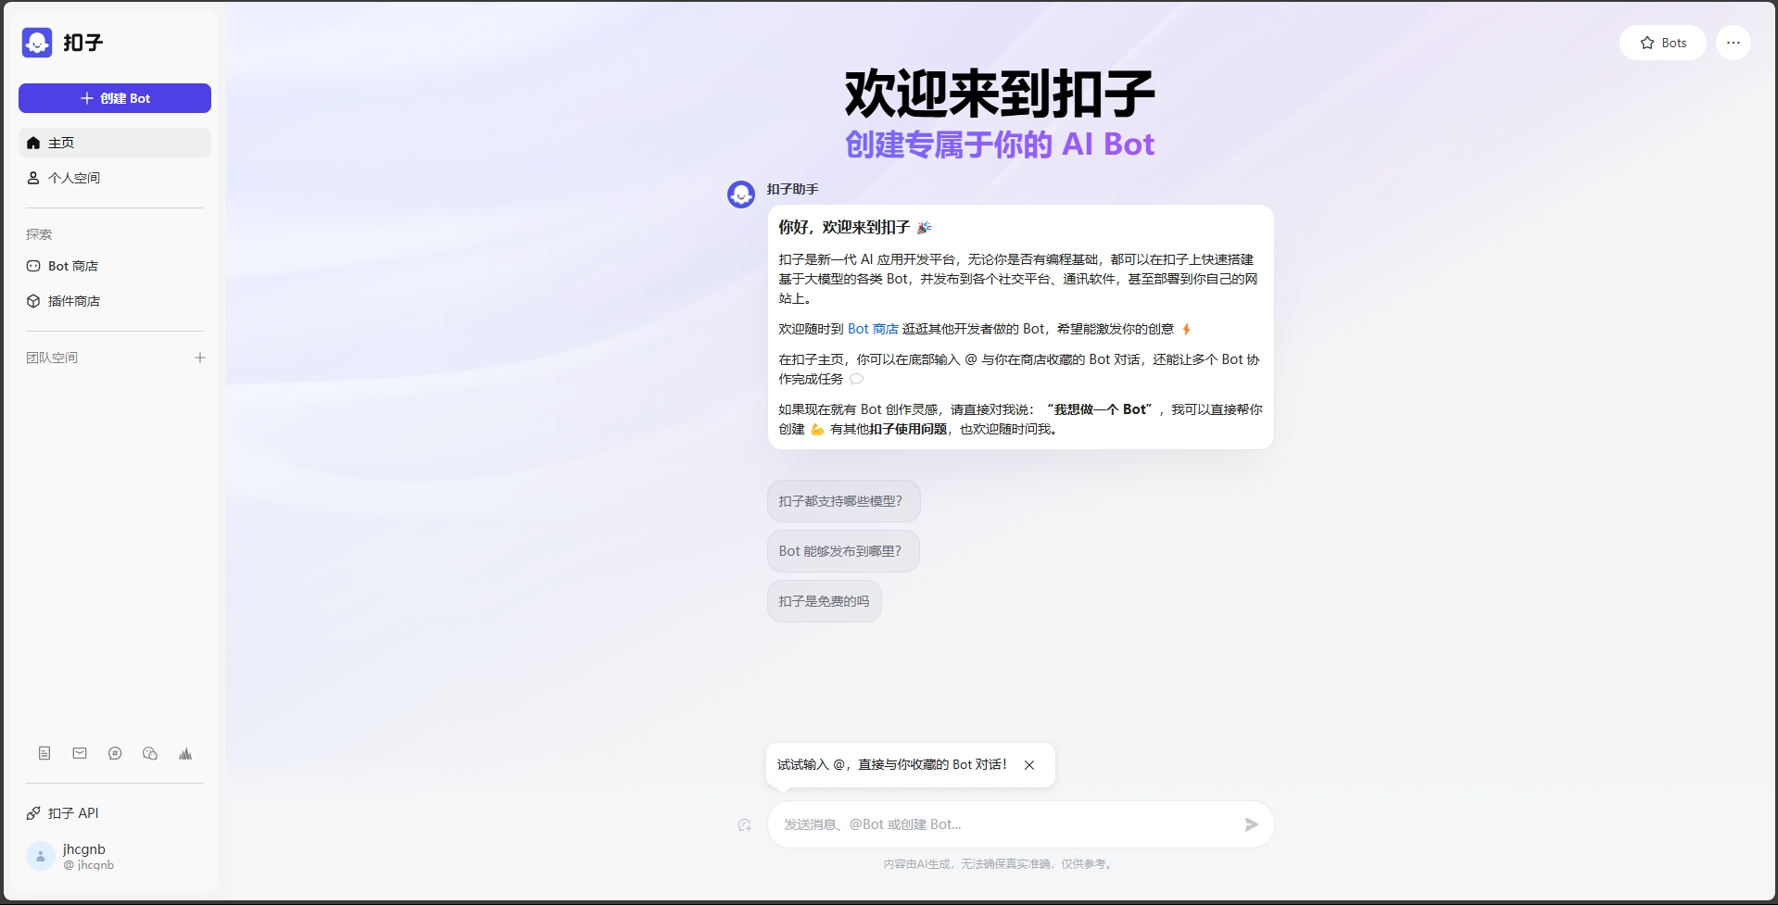Click the Volcano Engine mountain icon
This screenshot has height=905, width=1778.
tap(185, 753)
